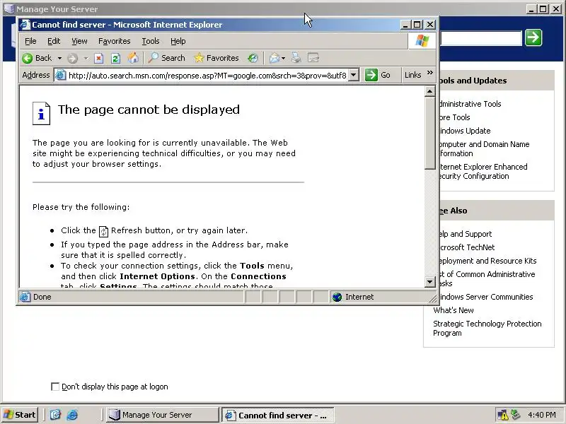Screen dimensions: 566x424
Task: Expand the Links toolbar chevron
Action: click(x=430, y=73)
